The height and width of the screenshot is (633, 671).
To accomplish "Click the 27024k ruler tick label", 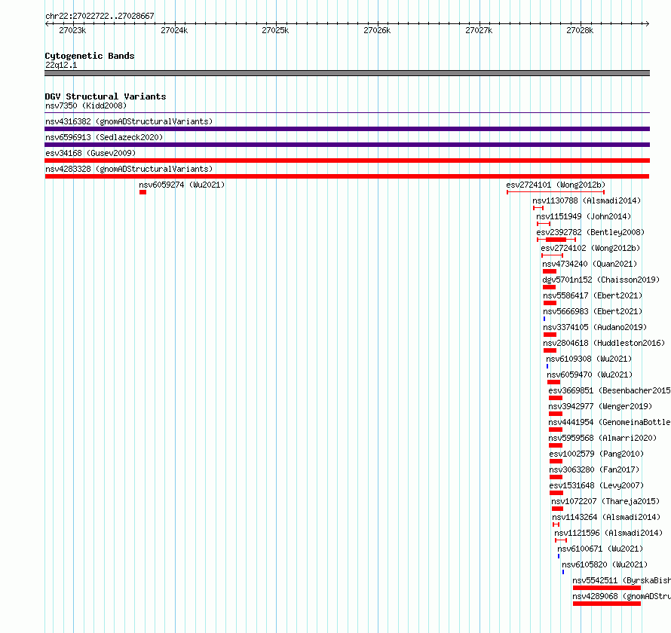I will (x=174, y=30).
